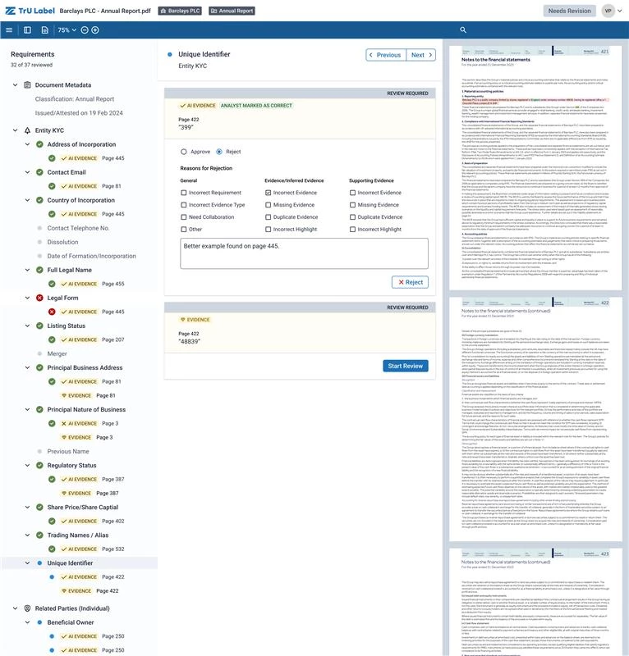Click the Needs Revision status button

pos(570,11)
